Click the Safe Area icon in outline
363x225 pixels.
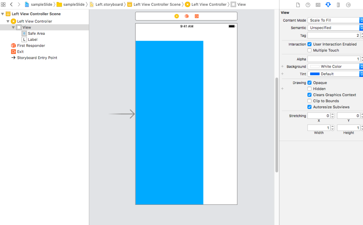(x=24, y=33)
